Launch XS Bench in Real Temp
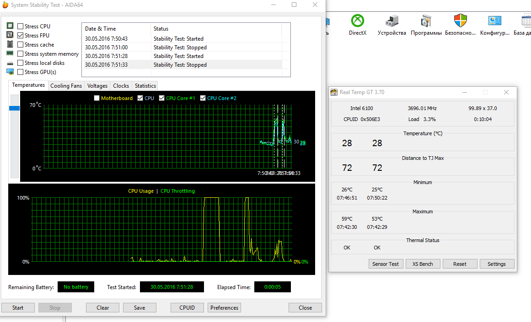 pos(423,264)
